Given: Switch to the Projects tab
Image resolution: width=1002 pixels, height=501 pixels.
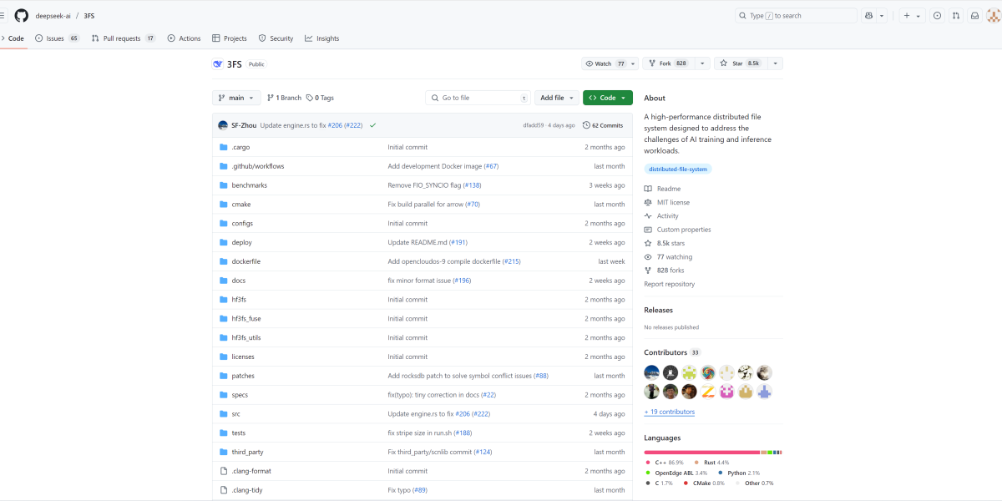Looking at the screenshot, I should coord(230,38).
